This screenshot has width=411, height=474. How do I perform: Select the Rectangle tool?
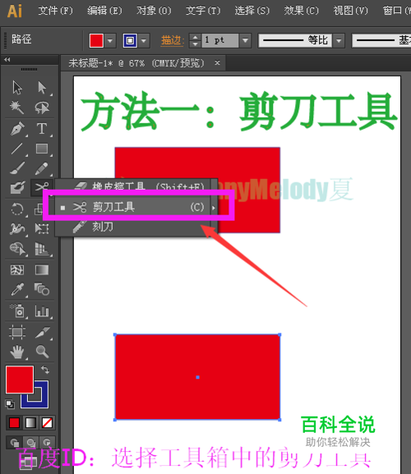pos(42,149)
